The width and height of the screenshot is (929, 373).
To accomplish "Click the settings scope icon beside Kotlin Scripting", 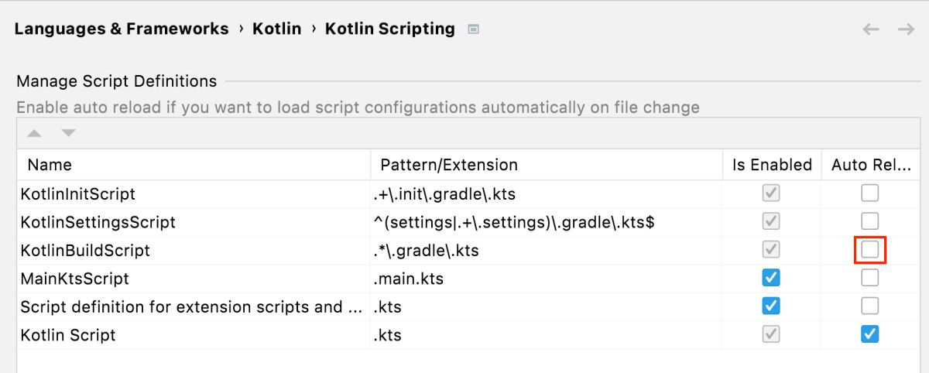I will [474, 29].
